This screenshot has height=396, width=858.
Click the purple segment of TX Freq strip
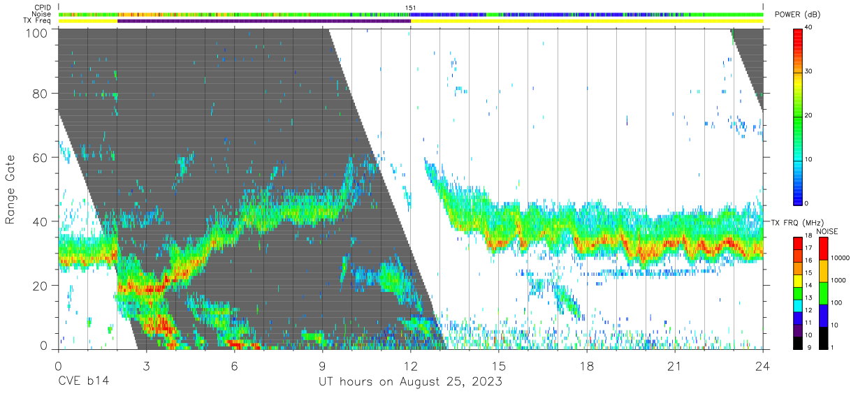click(263, 21)
